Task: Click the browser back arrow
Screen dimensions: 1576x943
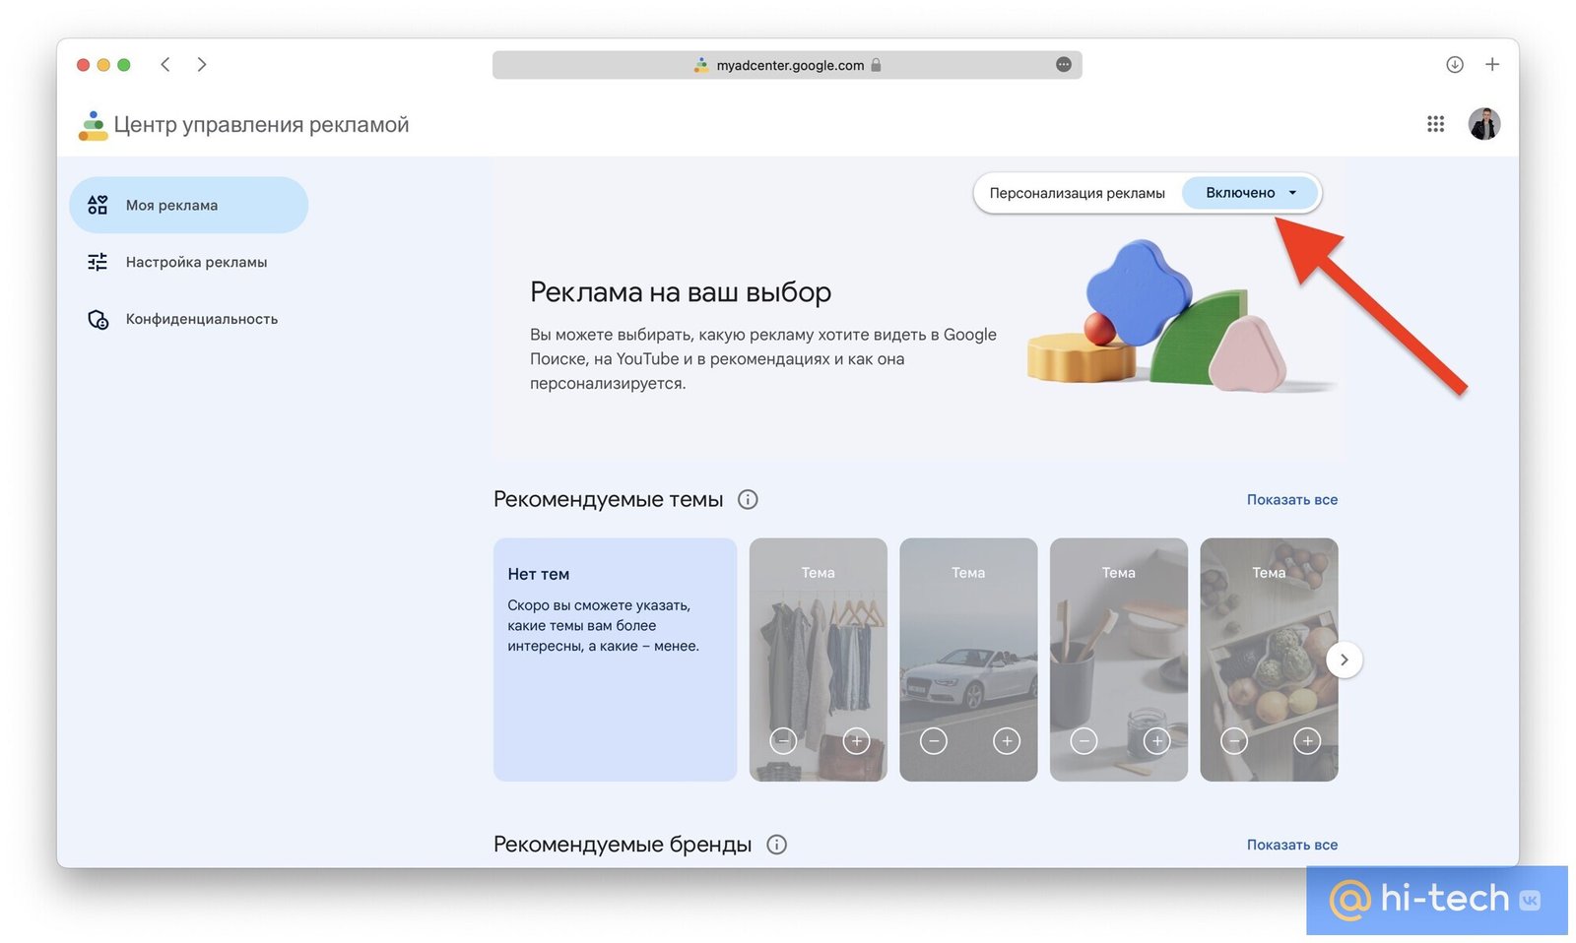Action: click(165, 64)
